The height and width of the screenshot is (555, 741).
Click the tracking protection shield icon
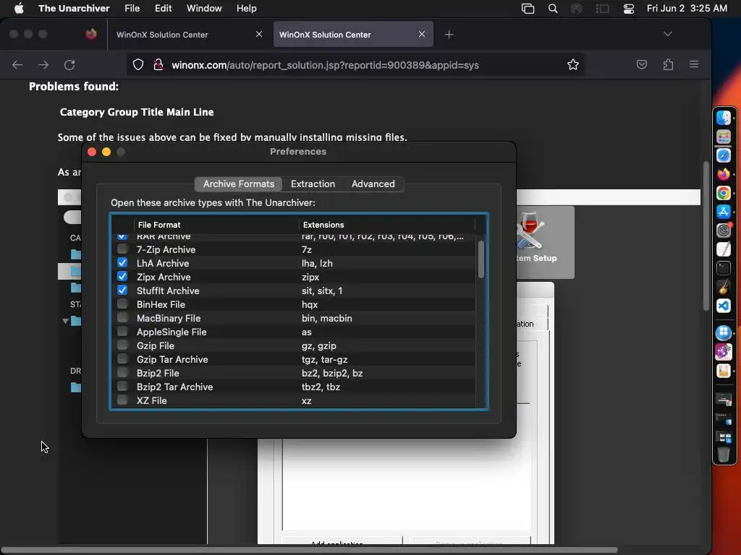[138, 64]
